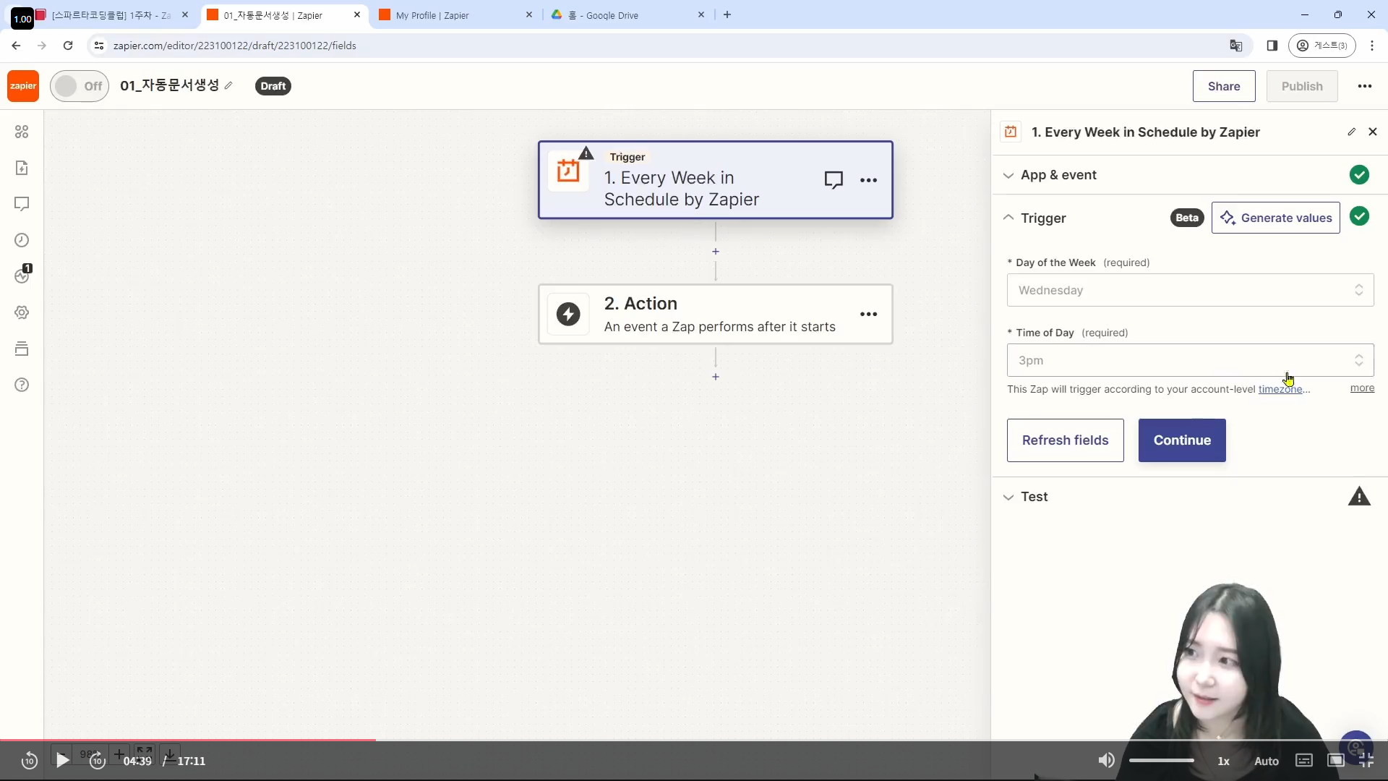
Task: Show more of the timezone note
Action: pos(1362,388)
